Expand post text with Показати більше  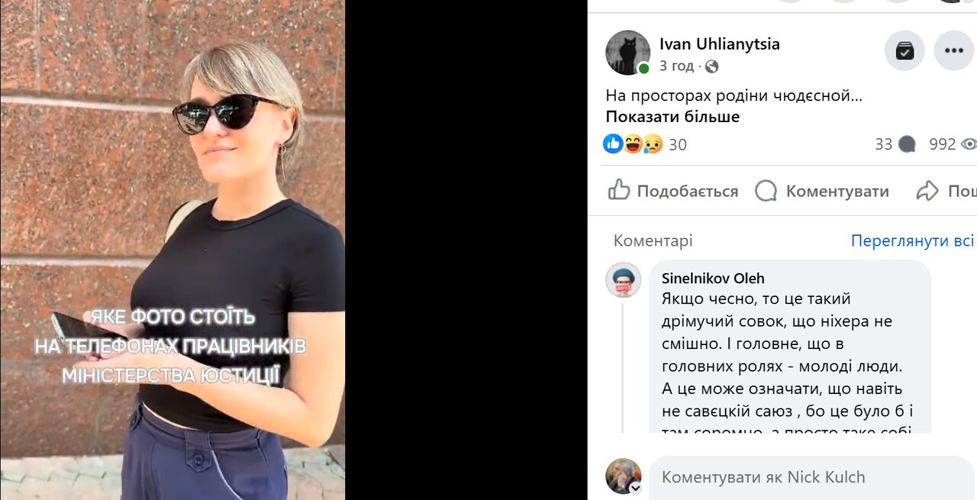[x=672, y=117]
